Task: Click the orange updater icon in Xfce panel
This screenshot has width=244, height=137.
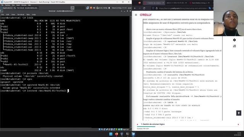Action: click(91, 8)
